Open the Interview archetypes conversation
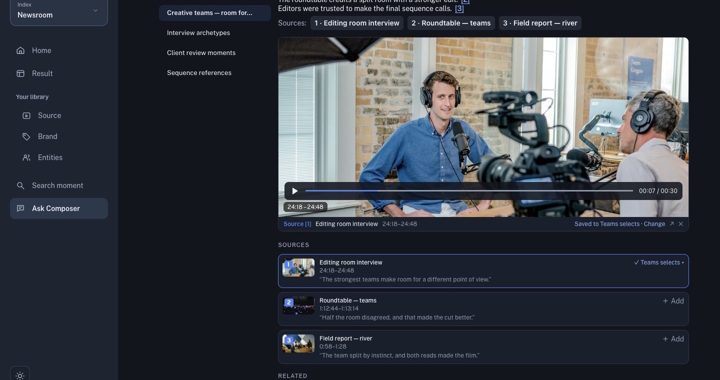Viewport: 720px width, 380px height. pos(215,33)
